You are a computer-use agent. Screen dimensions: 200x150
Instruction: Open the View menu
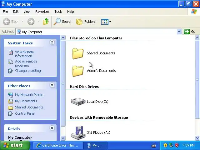[27, 12]
